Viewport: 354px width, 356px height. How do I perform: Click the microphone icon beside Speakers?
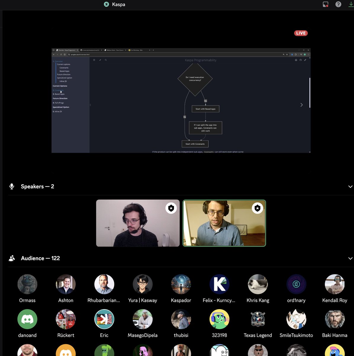[12, 186]
